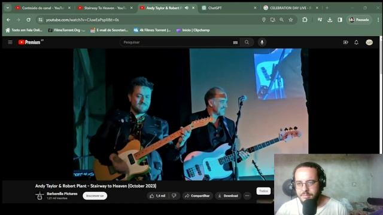Open the more actions three-dot button
The height and width of the screenshot is (215, 383).
click(x=247, y=196)
